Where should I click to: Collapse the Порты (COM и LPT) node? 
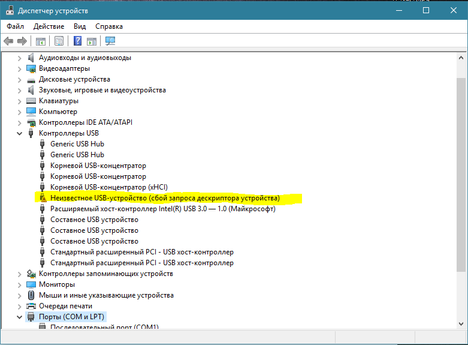click(19, 317)
